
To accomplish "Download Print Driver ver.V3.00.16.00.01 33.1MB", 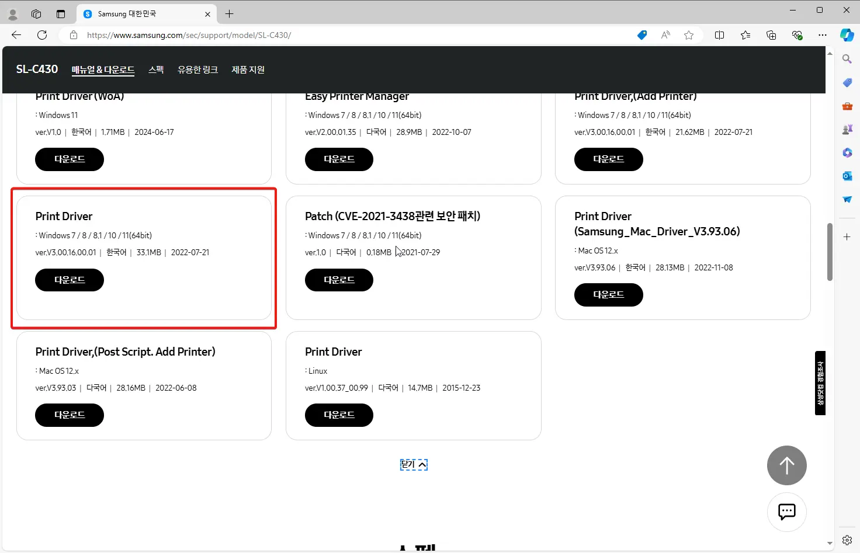I will [70, 280].
